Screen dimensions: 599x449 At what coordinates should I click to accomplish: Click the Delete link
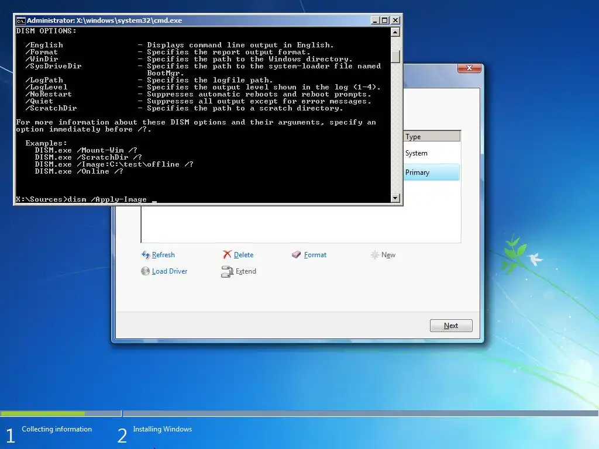243,255
